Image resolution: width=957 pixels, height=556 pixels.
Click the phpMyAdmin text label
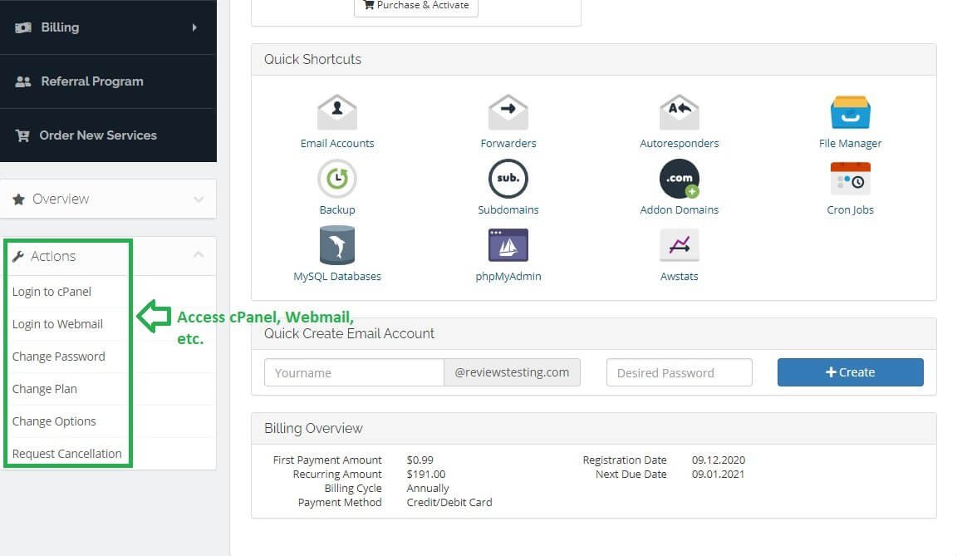[x=508, y=277]
